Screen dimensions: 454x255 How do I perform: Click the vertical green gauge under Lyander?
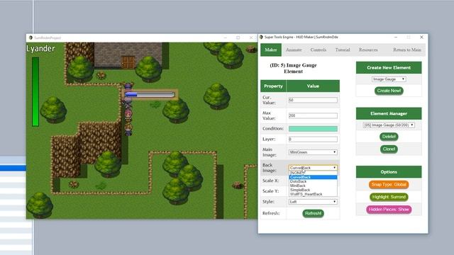[35, 91]
